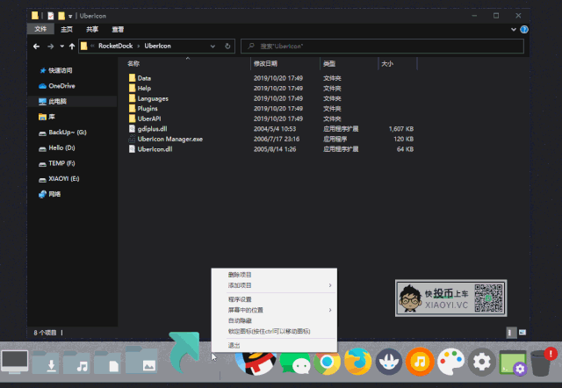562x388 pixels.
Task: Open the paint palette dock icon
Action: (x=450, y=362)
